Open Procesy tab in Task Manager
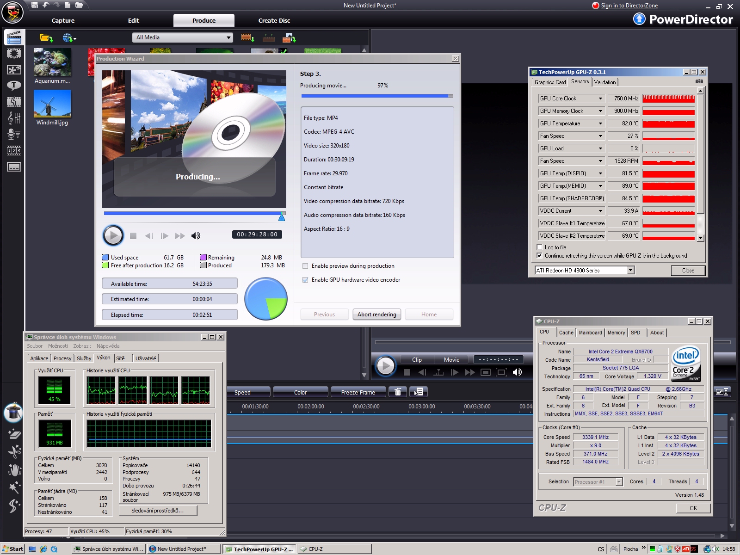This screenshot has height=555, width=740. [x=62, y=358]
